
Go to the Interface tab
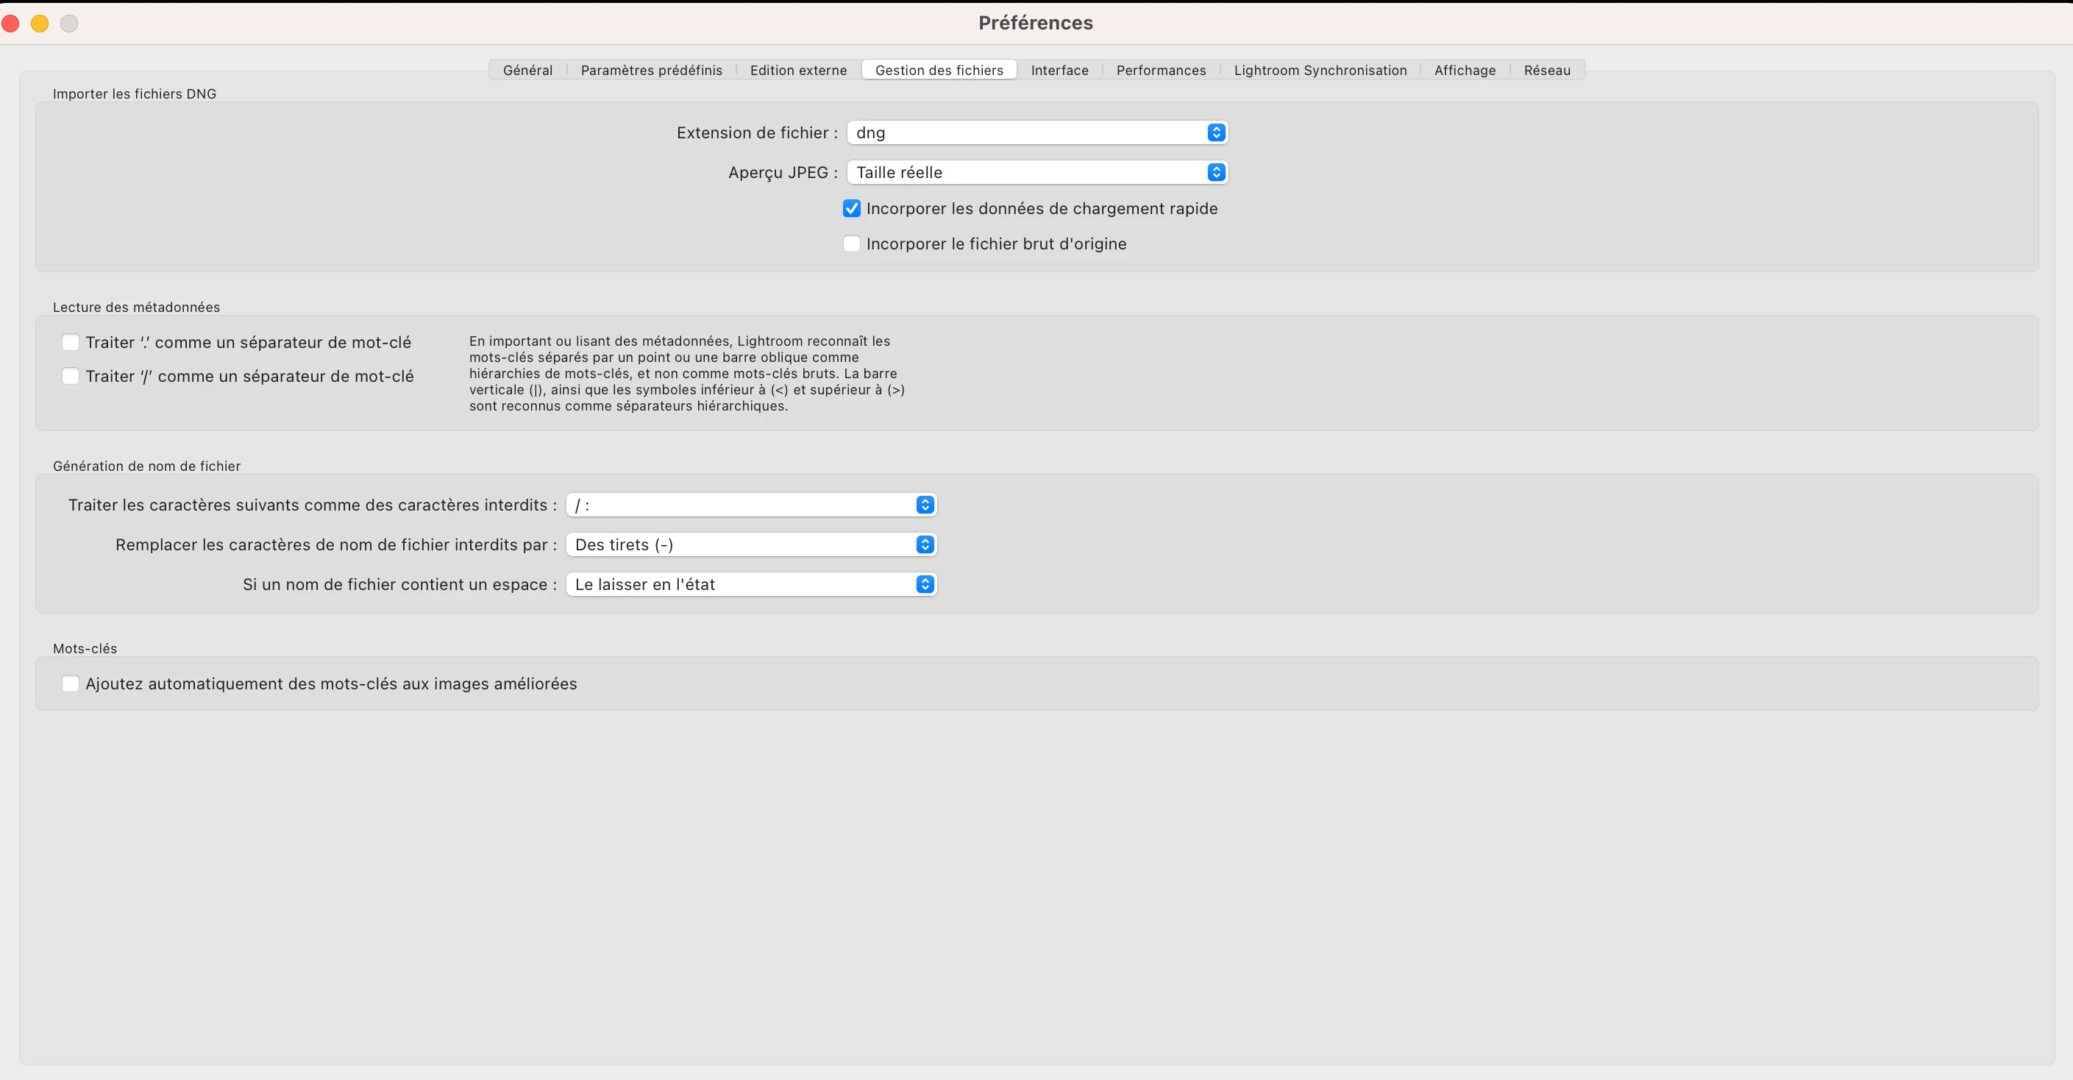[x=1059, y=70]
